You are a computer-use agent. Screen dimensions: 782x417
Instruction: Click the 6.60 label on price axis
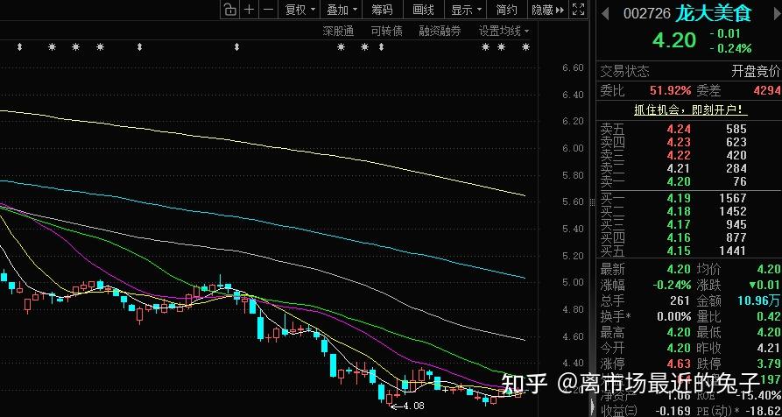573,68
